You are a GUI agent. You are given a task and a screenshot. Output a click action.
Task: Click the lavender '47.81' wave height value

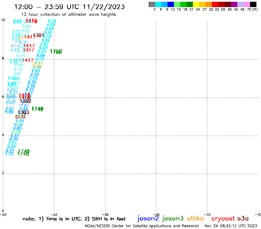[24, 105]
